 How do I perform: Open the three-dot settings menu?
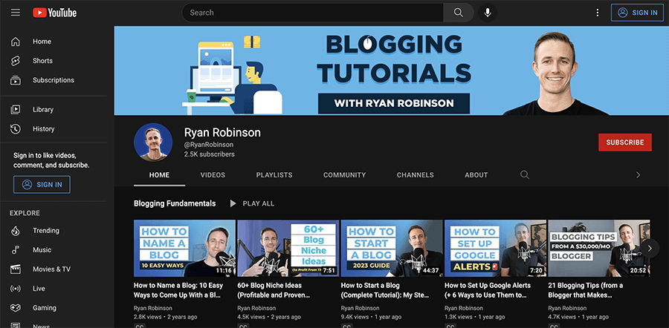pyautogui.click(x=597, y=13)
